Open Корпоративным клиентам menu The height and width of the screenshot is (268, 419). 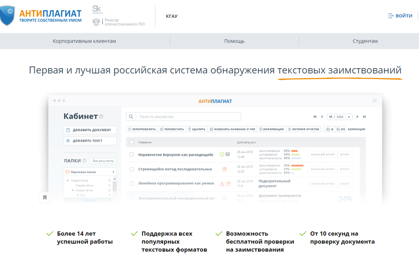click(84, 41)
